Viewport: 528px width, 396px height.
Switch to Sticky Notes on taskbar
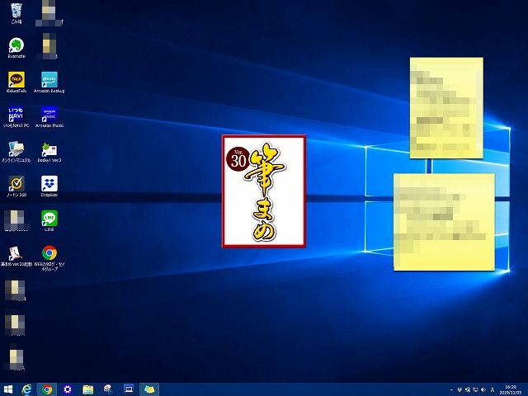tap(149, 389)
